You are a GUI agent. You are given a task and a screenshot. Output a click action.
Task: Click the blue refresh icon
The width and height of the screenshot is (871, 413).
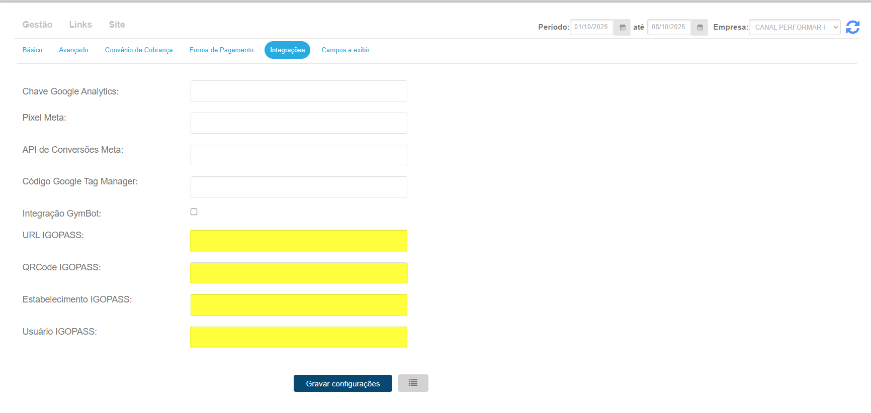(x=852, y=27)
